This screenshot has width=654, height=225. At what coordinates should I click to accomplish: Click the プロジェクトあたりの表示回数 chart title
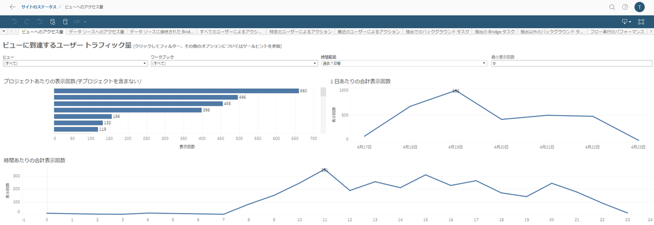[x=72, y=81]
